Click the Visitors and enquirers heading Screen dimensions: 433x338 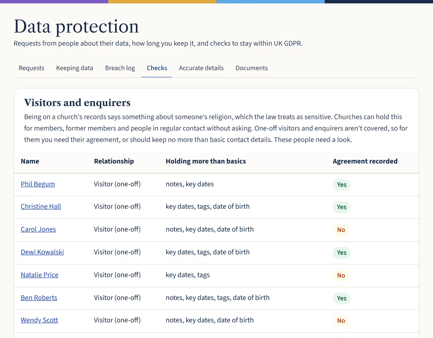pyautogui.click(x=77, y=103)
